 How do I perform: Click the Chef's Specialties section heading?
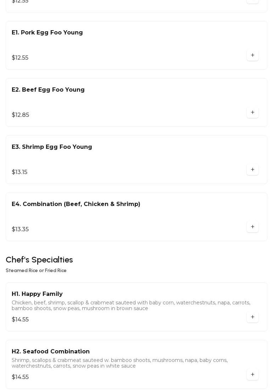point(39,260)
